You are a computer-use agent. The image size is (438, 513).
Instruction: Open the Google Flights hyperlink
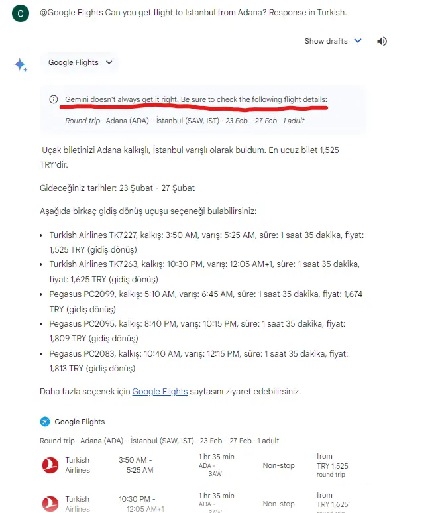pyautogui.click(x=160, y=391)
